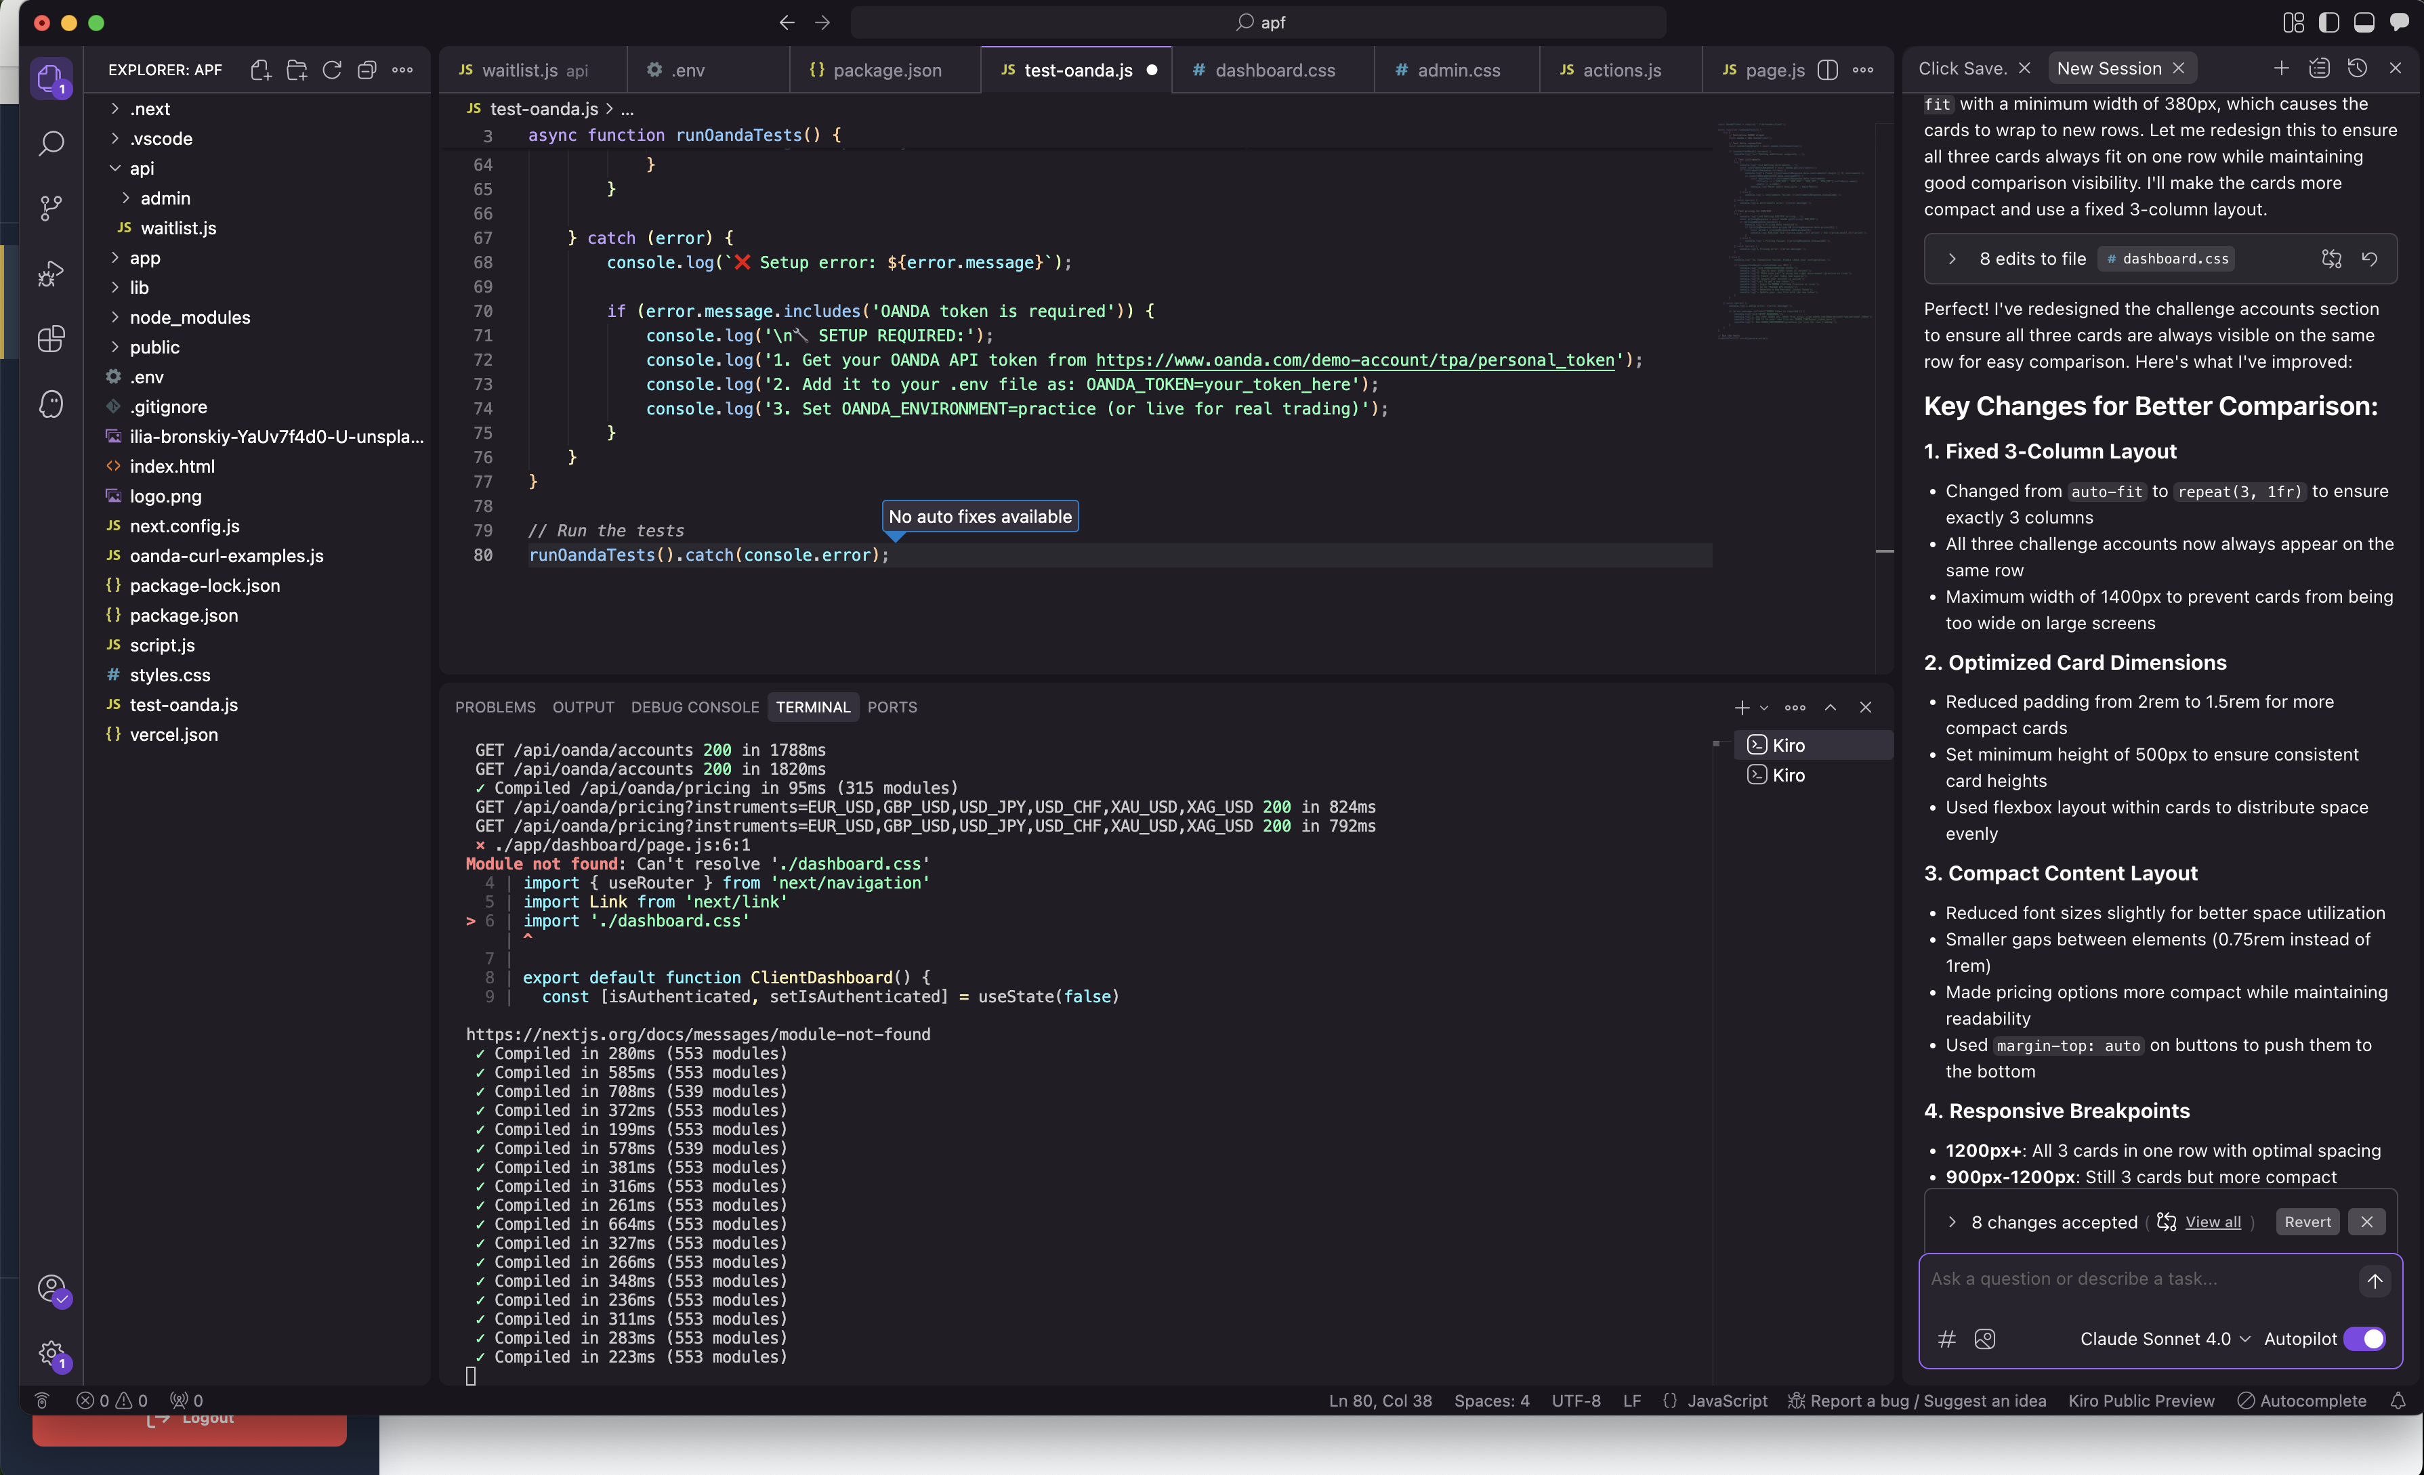The height and width of the screenshot is (1475, 2424).
Task: Click the New File icon in explorer
Action: pos(261,70)
